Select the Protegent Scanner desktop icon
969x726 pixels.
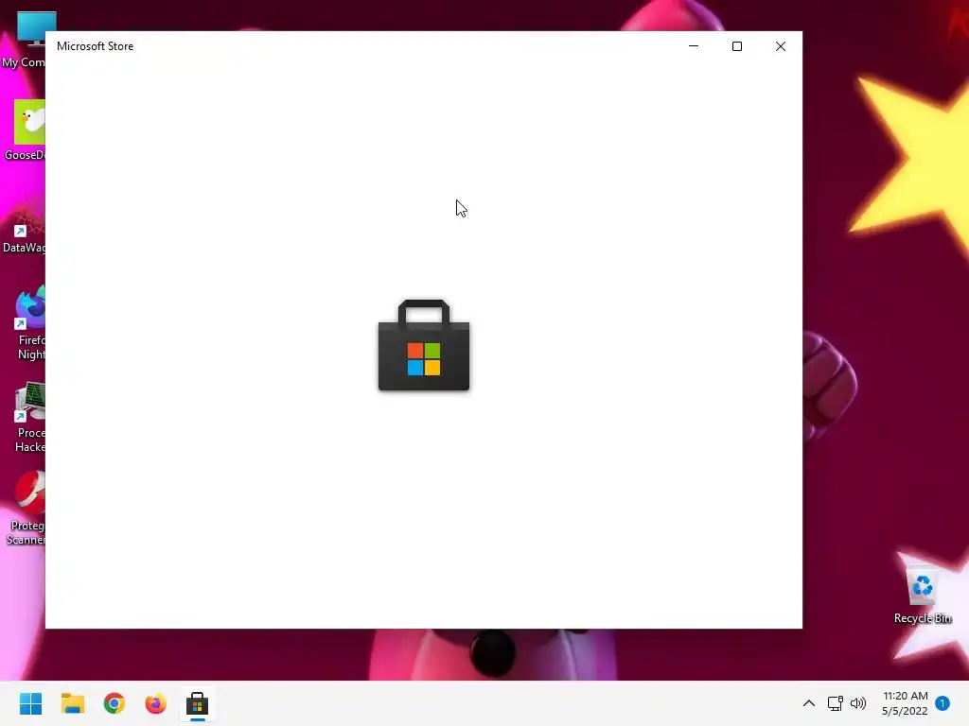click(26, 509)
